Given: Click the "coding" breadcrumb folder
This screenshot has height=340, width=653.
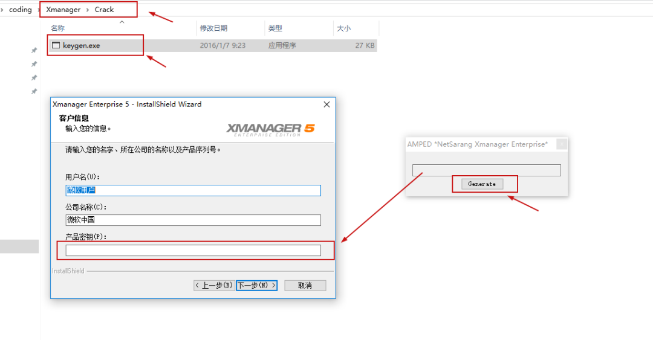Looking at the screenshot, I should coord(21,10).
